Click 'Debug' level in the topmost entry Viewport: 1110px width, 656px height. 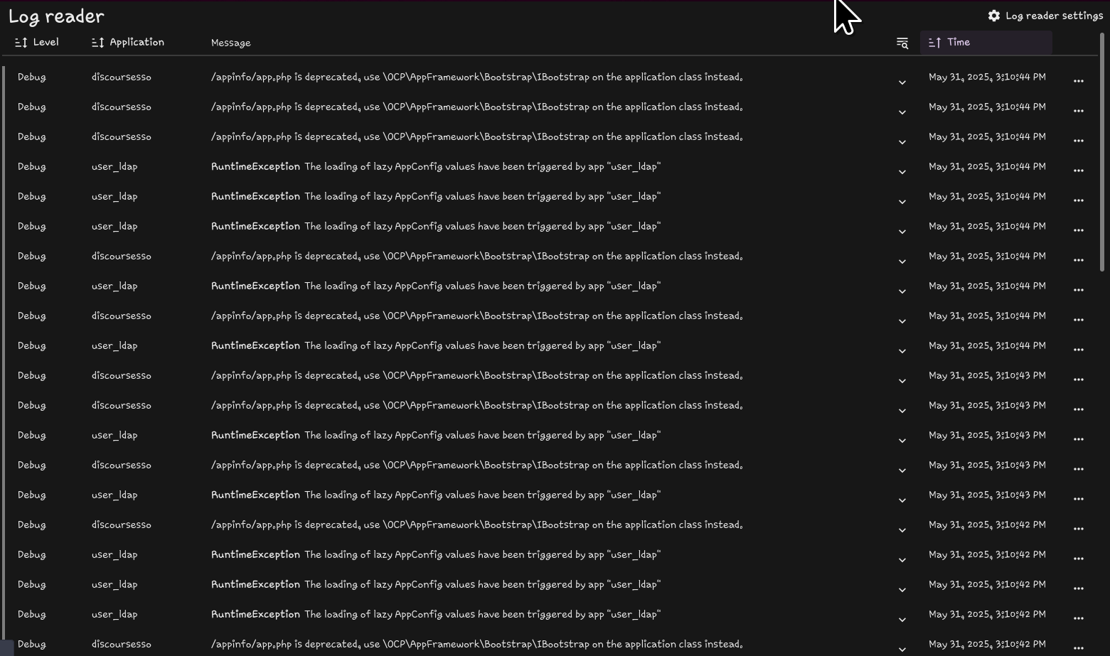pos(32,77)
